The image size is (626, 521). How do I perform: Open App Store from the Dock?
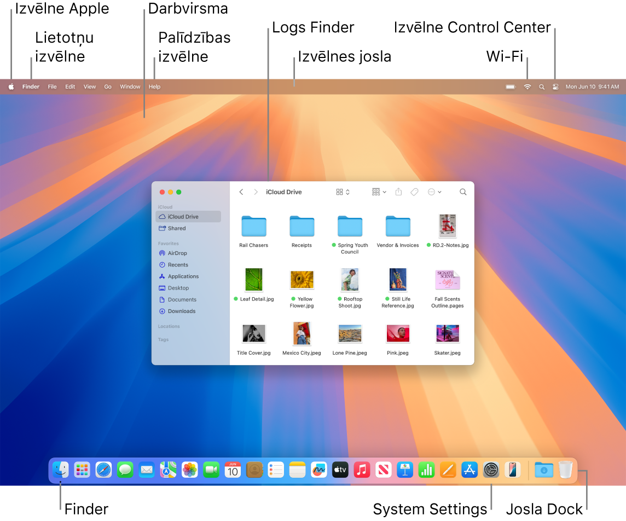pyautogui.click(x=469, y=470)
